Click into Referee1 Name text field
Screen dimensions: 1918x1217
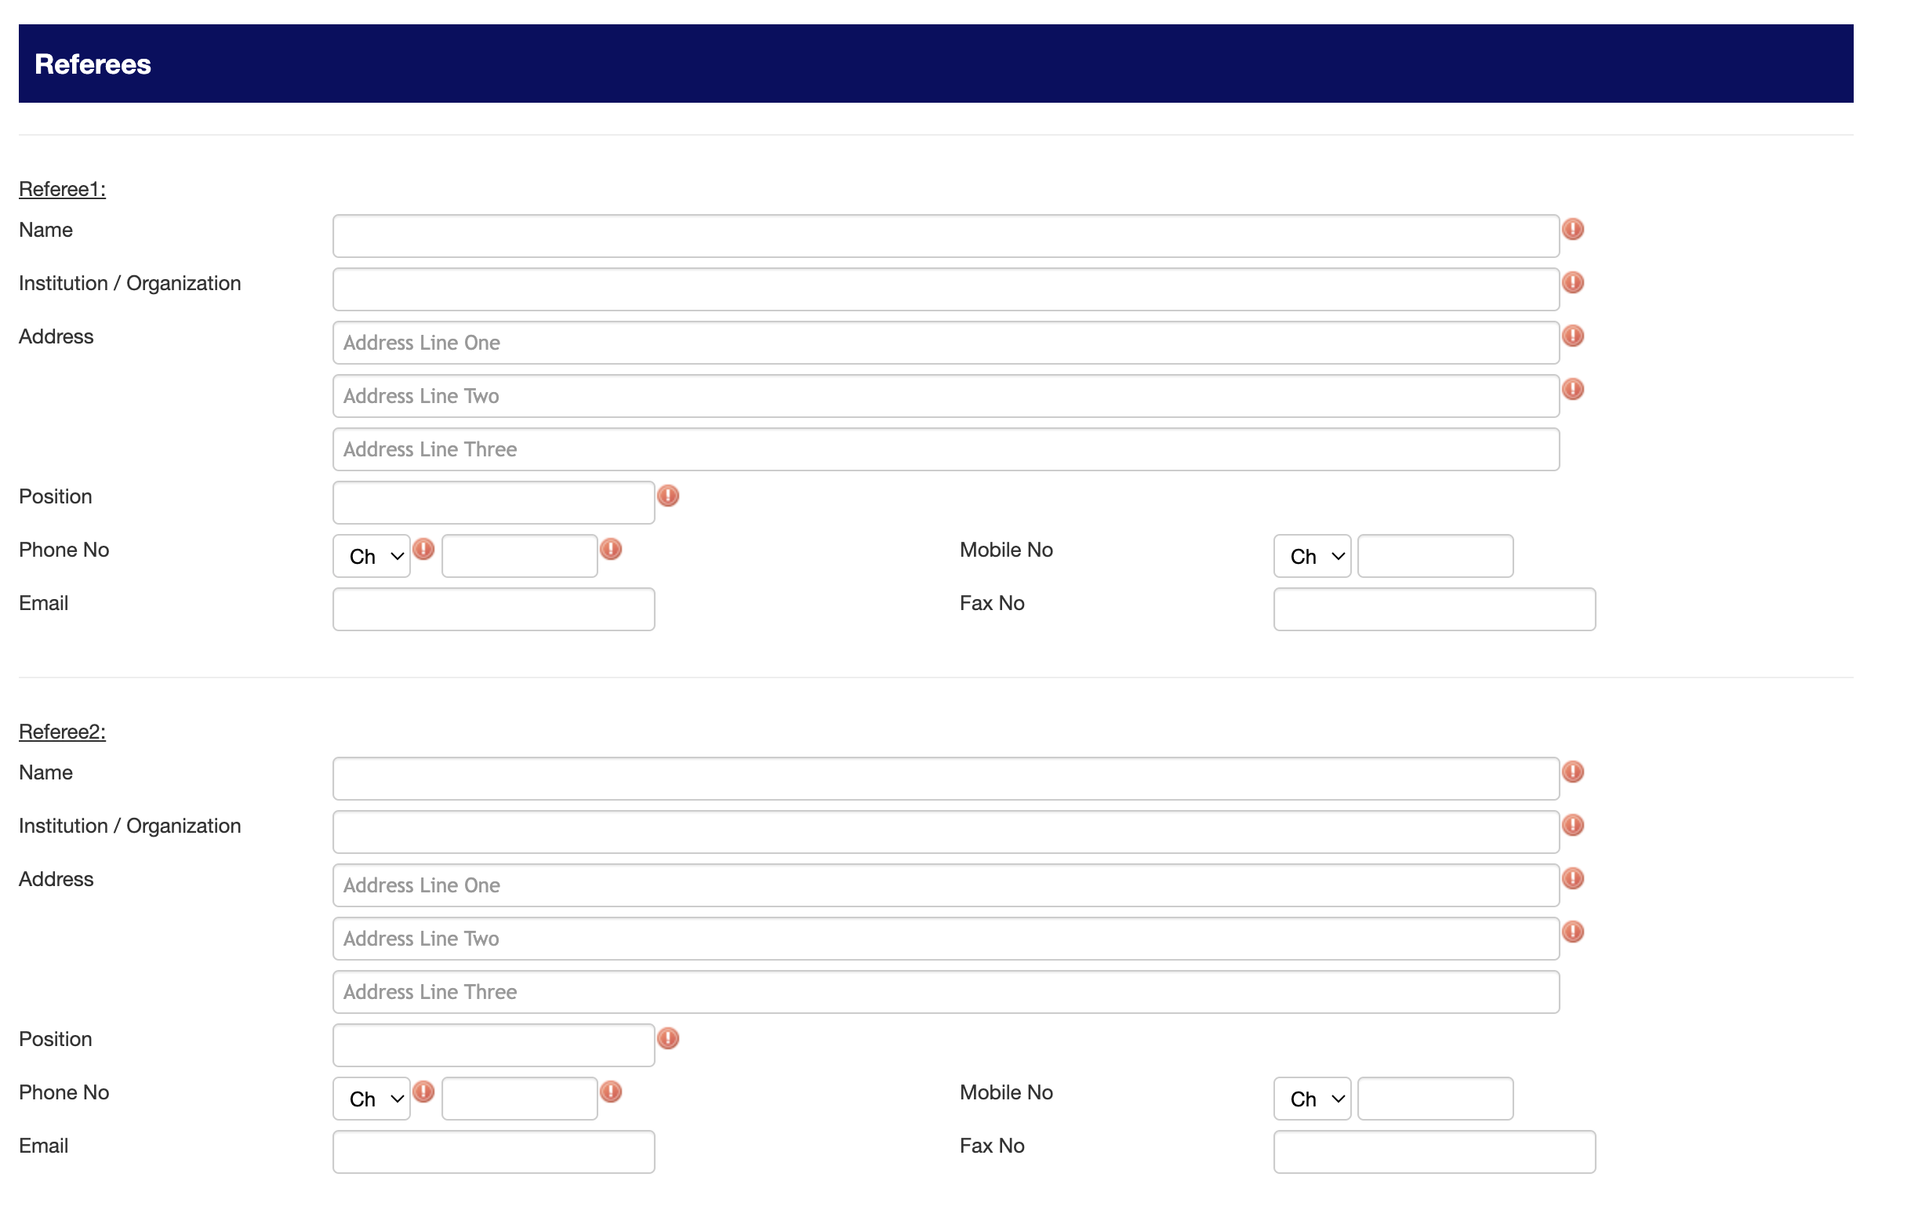tap(946, 236)
